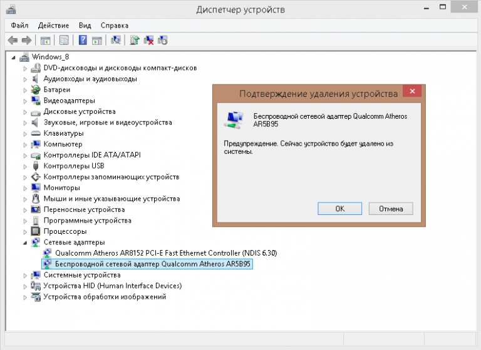Click the Forward arrow in the toolbar
481x350 pixels.
(26, 41)
